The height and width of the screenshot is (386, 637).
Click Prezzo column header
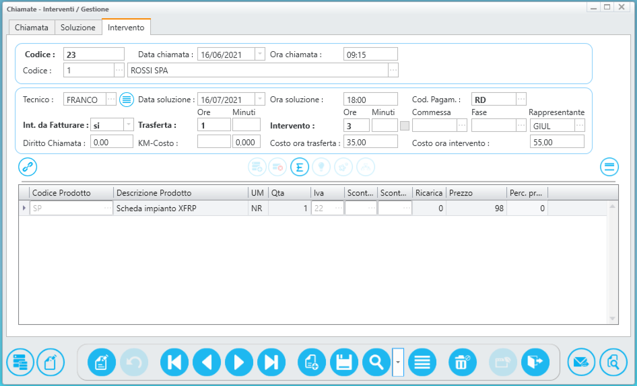[477, 193]
